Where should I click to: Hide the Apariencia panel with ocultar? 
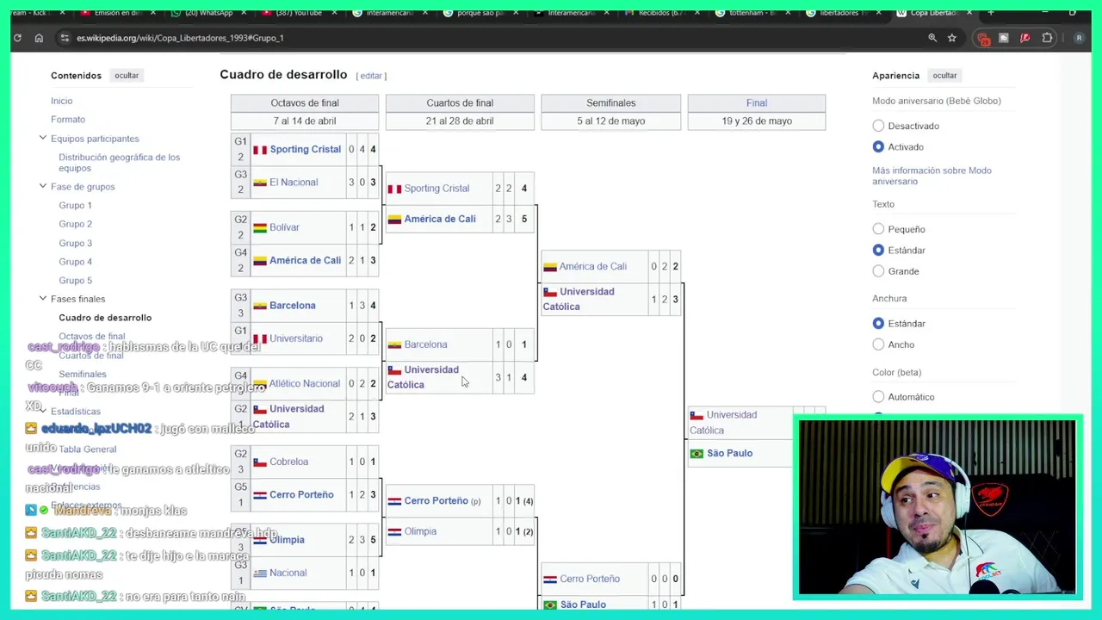coord(944,76)
